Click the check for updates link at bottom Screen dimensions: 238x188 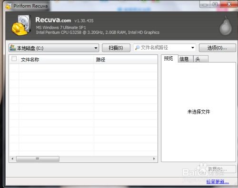[218, 181]
